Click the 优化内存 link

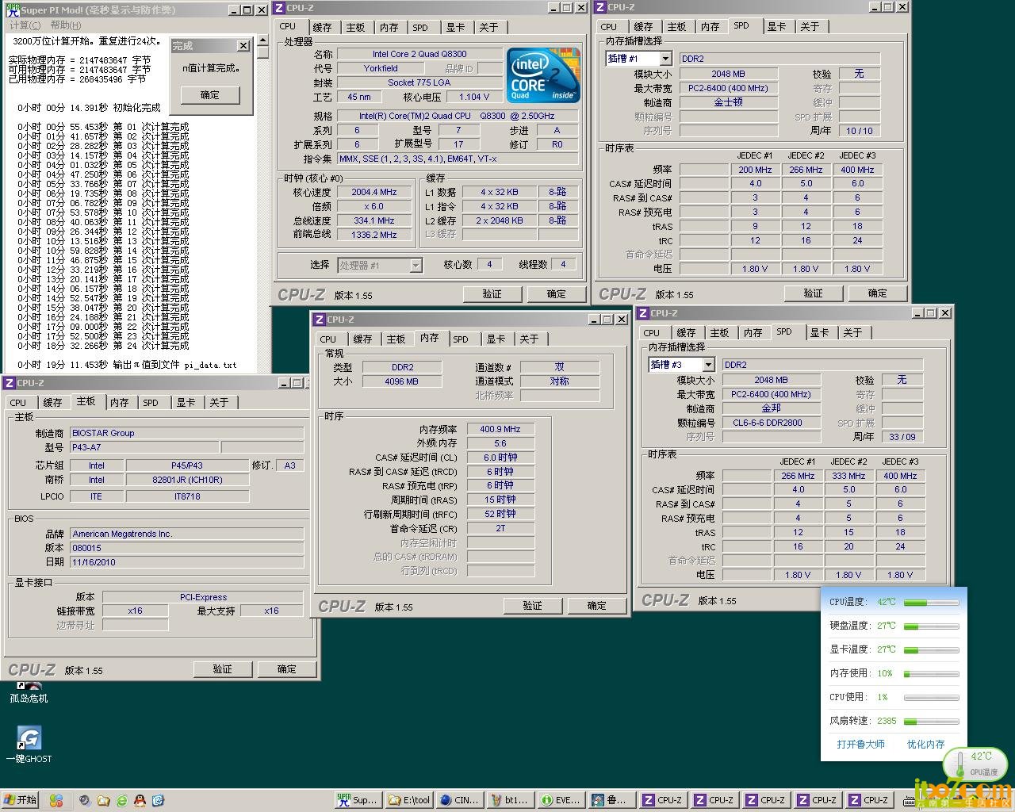[x=926, y=745]
